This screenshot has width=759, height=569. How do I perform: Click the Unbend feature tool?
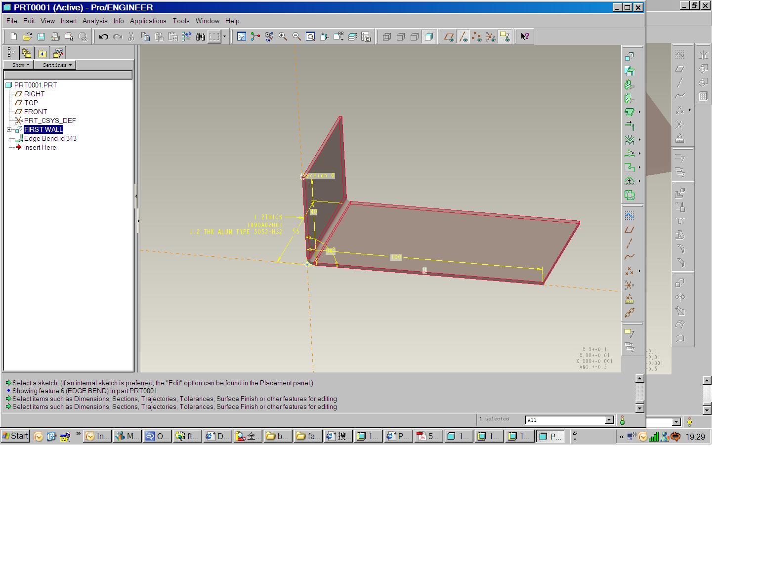629,154
